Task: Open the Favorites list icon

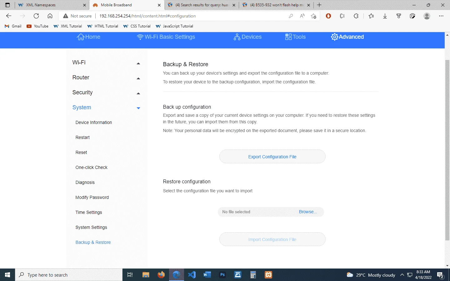Action: click(x=371, y=16)
